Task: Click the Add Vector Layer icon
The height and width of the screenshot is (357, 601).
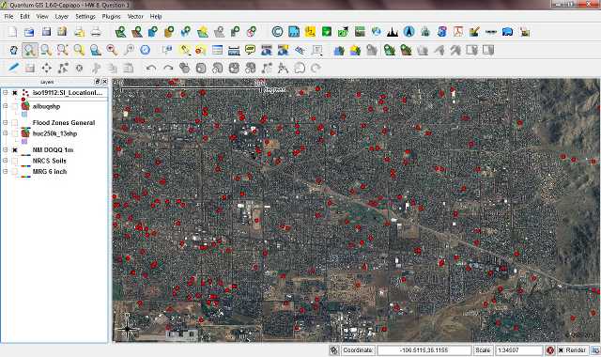Action: tap(120, 31)
